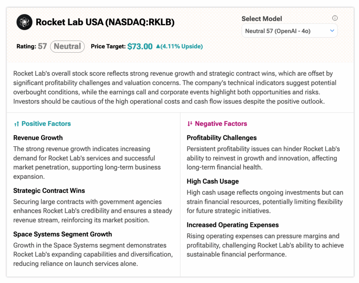Select the High Cash Usage heading
The height and width of the screenshot is (283, 359).
pyautogui.click(x=212, y=181)
